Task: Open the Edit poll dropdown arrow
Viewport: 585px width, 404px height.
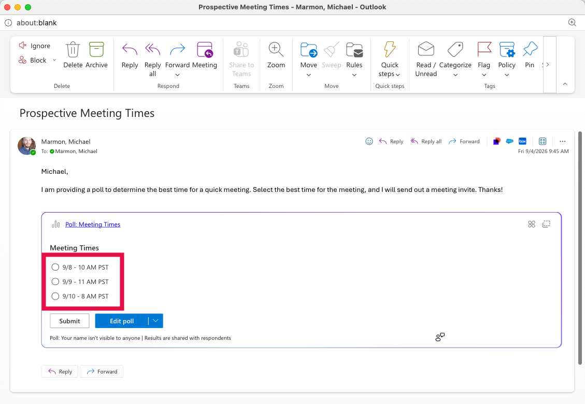Action: [x=155, y=321]
